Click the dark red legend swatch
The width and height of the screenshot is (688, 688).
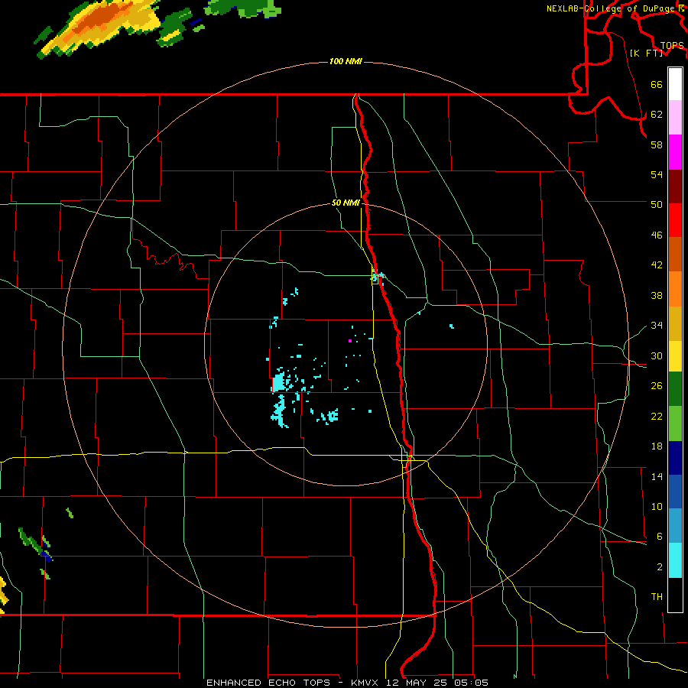675,187
